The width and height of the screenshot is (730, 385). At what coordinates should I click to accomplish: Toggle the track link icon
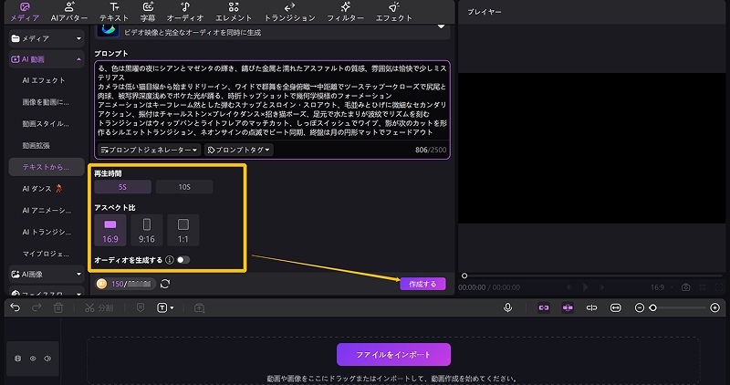544,307
